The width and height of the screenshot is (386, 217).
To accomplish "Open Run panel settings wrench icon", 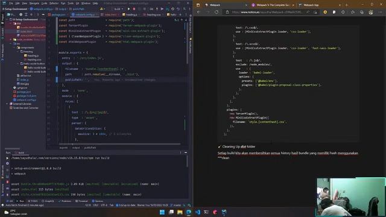I will 7,163.
